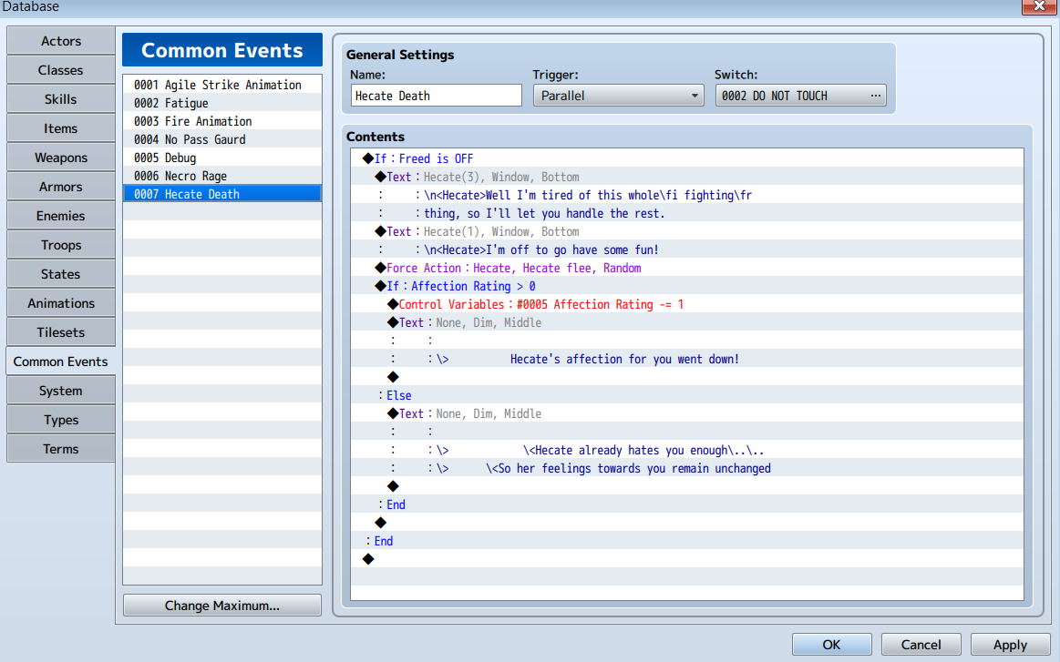Image resolution: width=1060 pixels, height=662 pixels.
Task: Confirm with the OK button
Action: pos(831,645)
